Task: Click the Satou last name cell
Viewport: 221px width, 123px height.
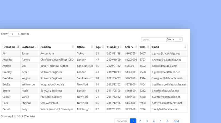Action: pyautogui.click(x=30, y=54)
